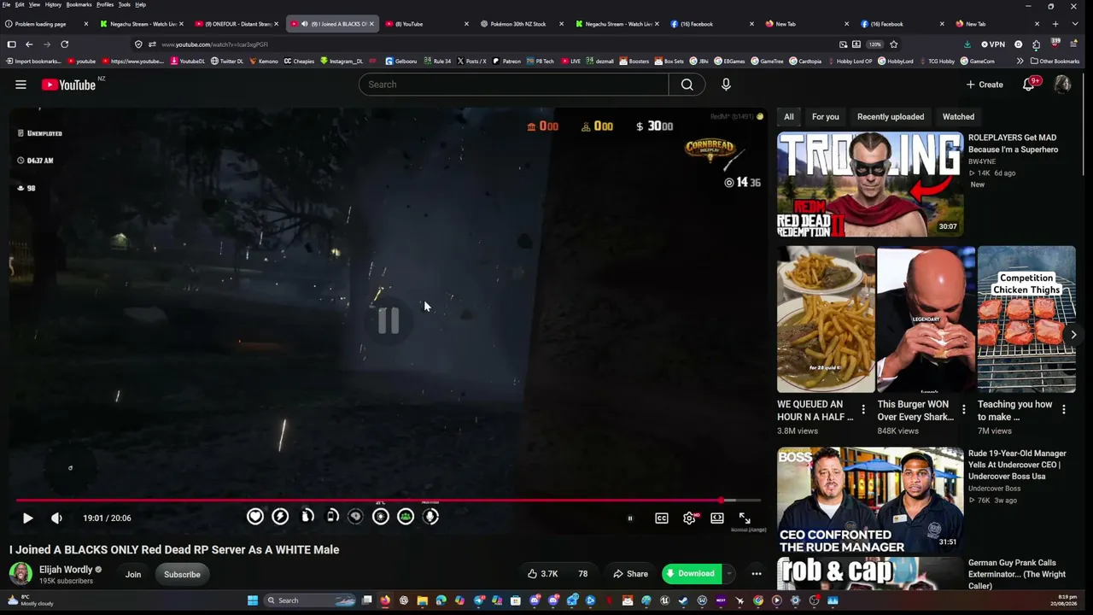Expand the Download options arrow
Viewport: 1093px width, 615px height.
[730, 574]
